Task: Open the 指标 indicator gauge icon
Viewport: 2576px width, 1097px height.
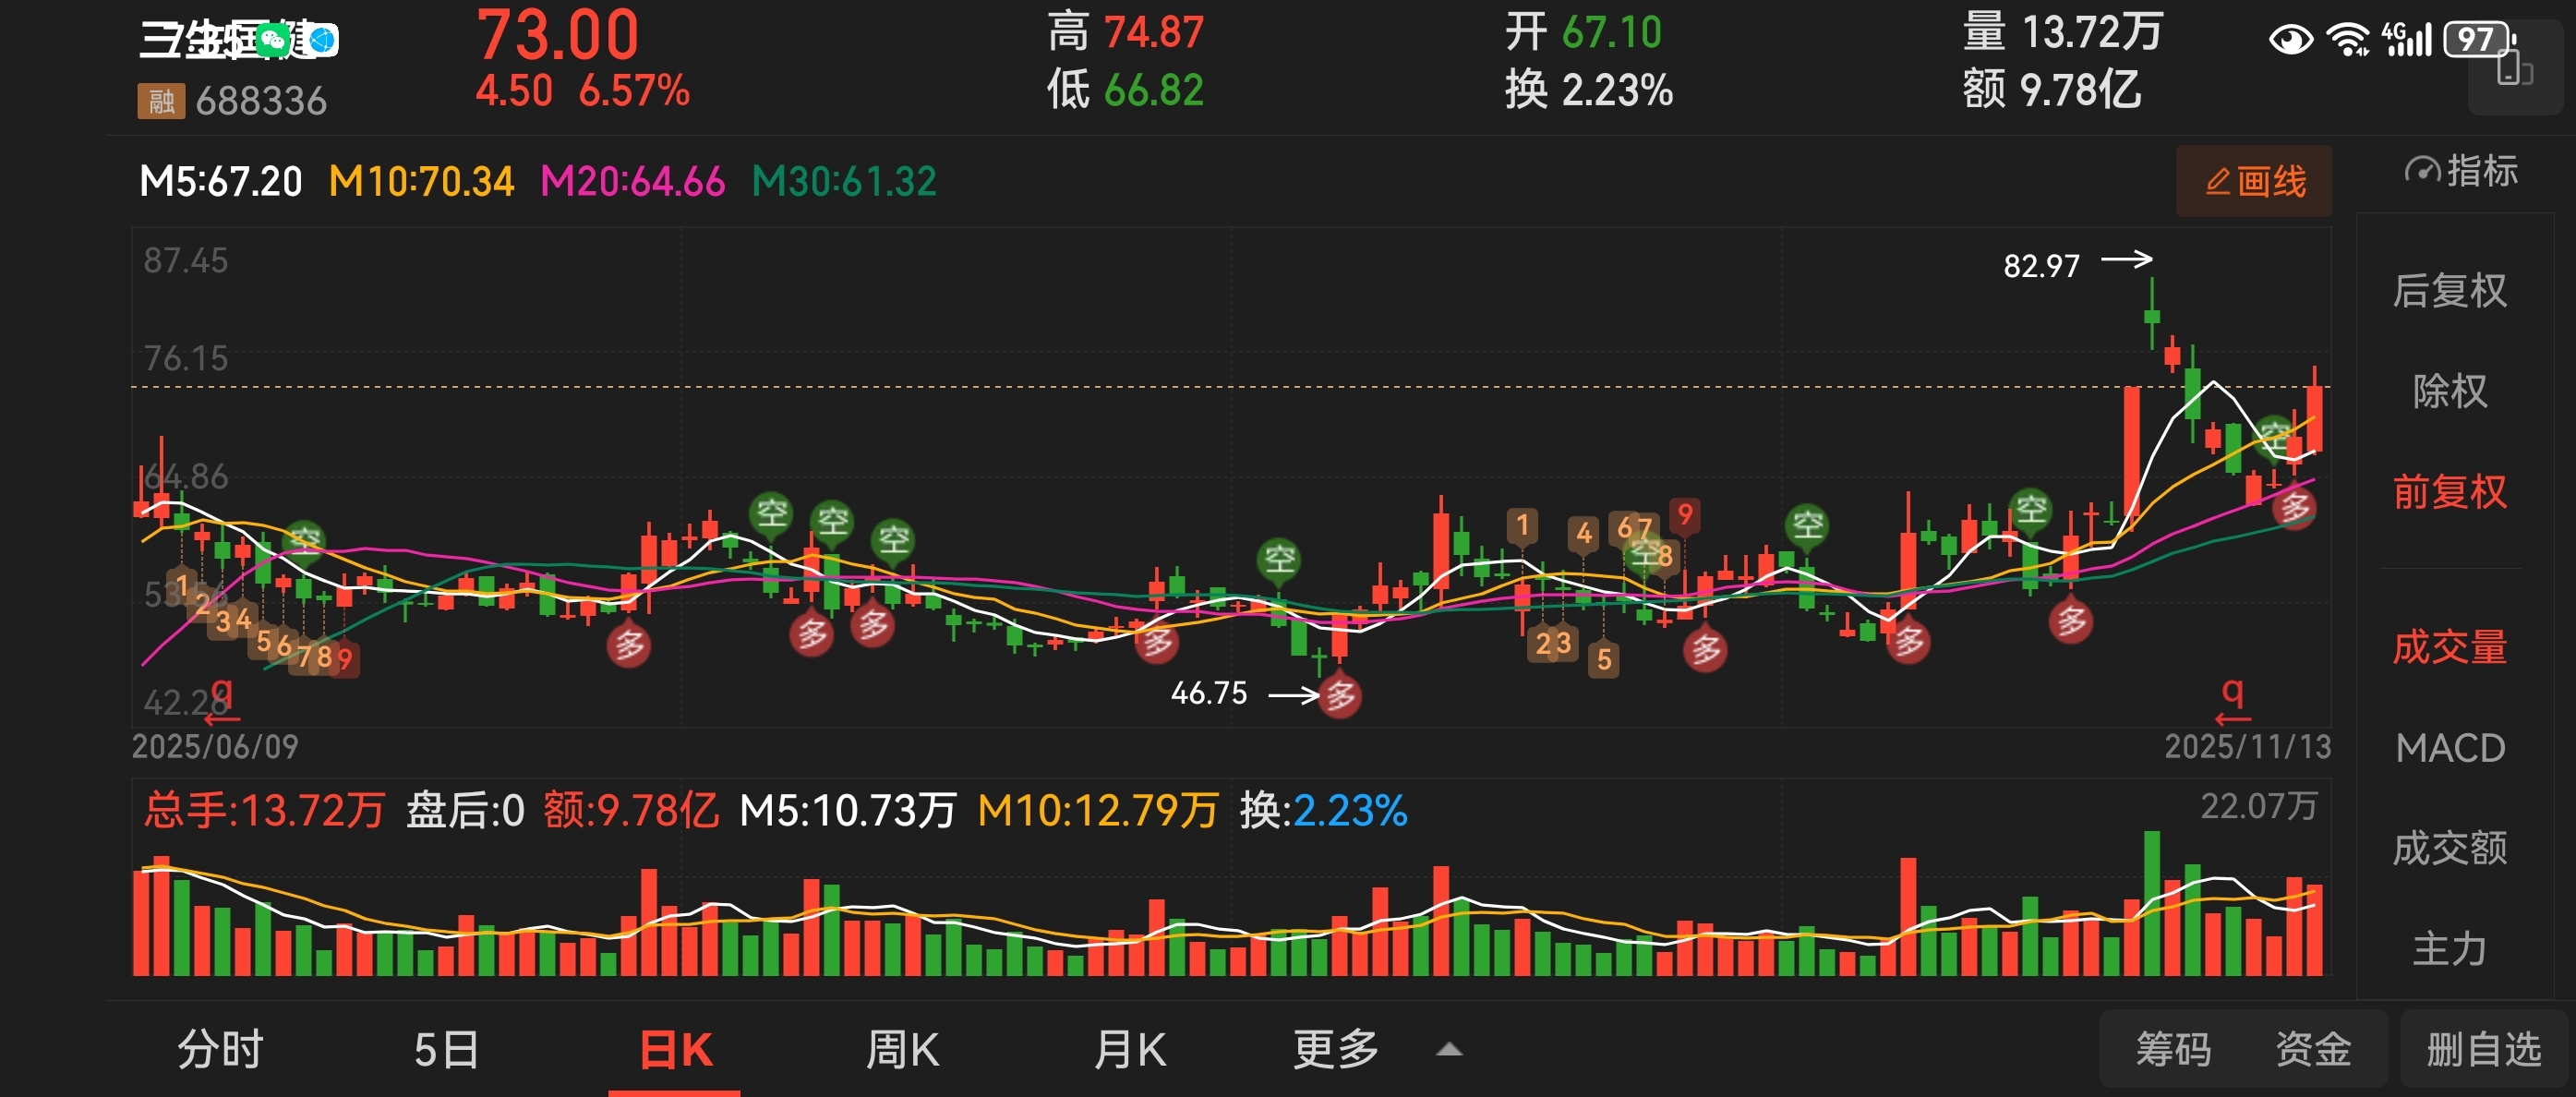Action: pyautogui.click(x=2424, y=171)
